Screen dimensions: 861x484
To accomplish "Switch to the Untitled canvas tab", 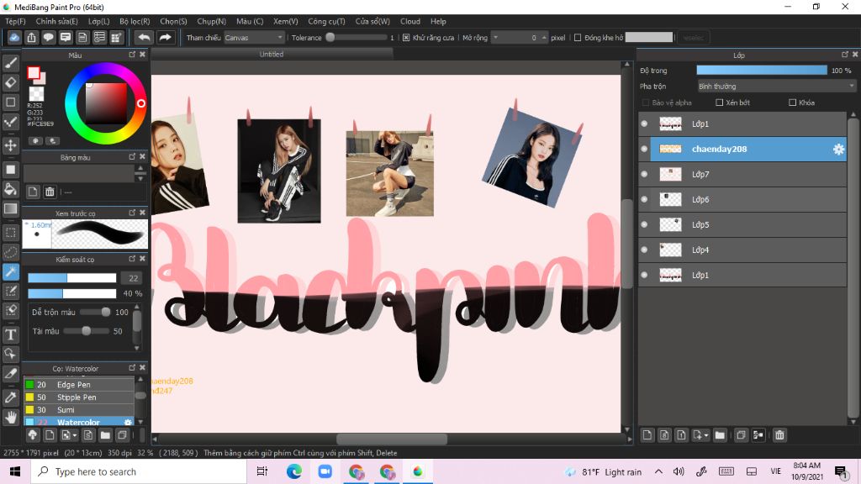I will pyautogui.click(x=272, y=55).
